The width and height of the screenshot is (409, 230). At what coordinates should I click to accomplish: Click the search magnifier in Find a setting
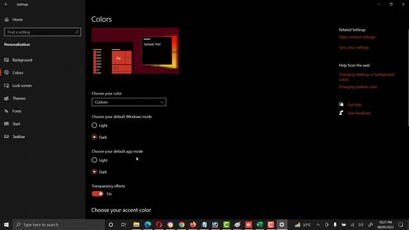77,32
